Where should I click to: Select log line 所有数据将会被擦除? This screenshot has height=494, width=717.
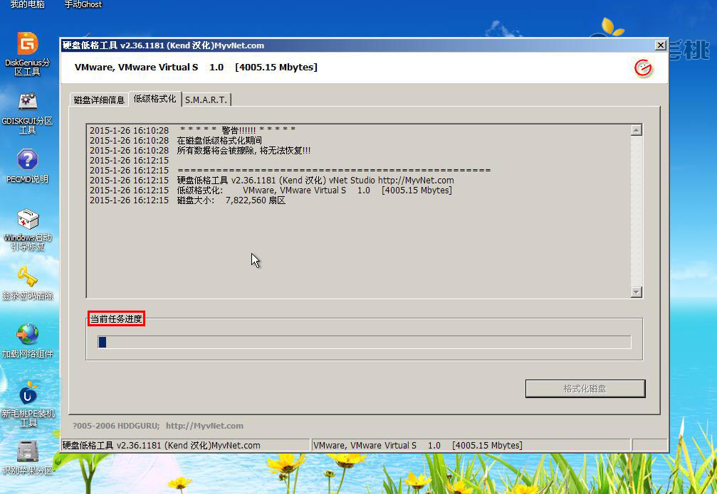(200, 150)
